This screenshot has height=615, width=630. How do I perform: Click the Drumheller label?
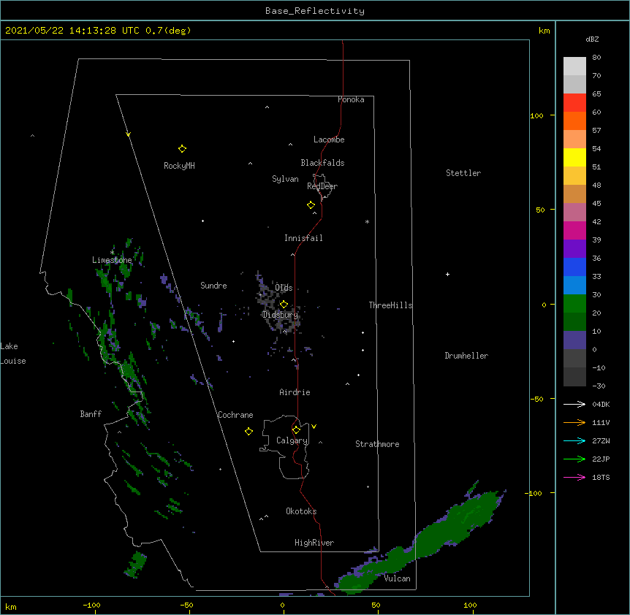click(466, 356)
